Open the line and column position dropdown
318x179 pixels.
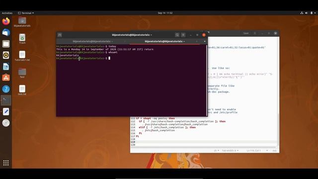click(257, 151)
